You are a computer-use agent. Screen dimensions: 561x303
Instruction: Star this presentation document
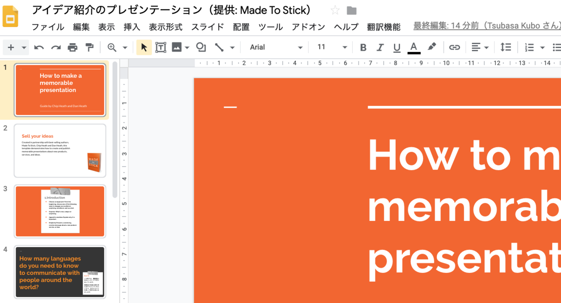point(335,10)
